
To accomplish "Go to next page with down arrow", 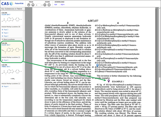I will tap(29, 5).
